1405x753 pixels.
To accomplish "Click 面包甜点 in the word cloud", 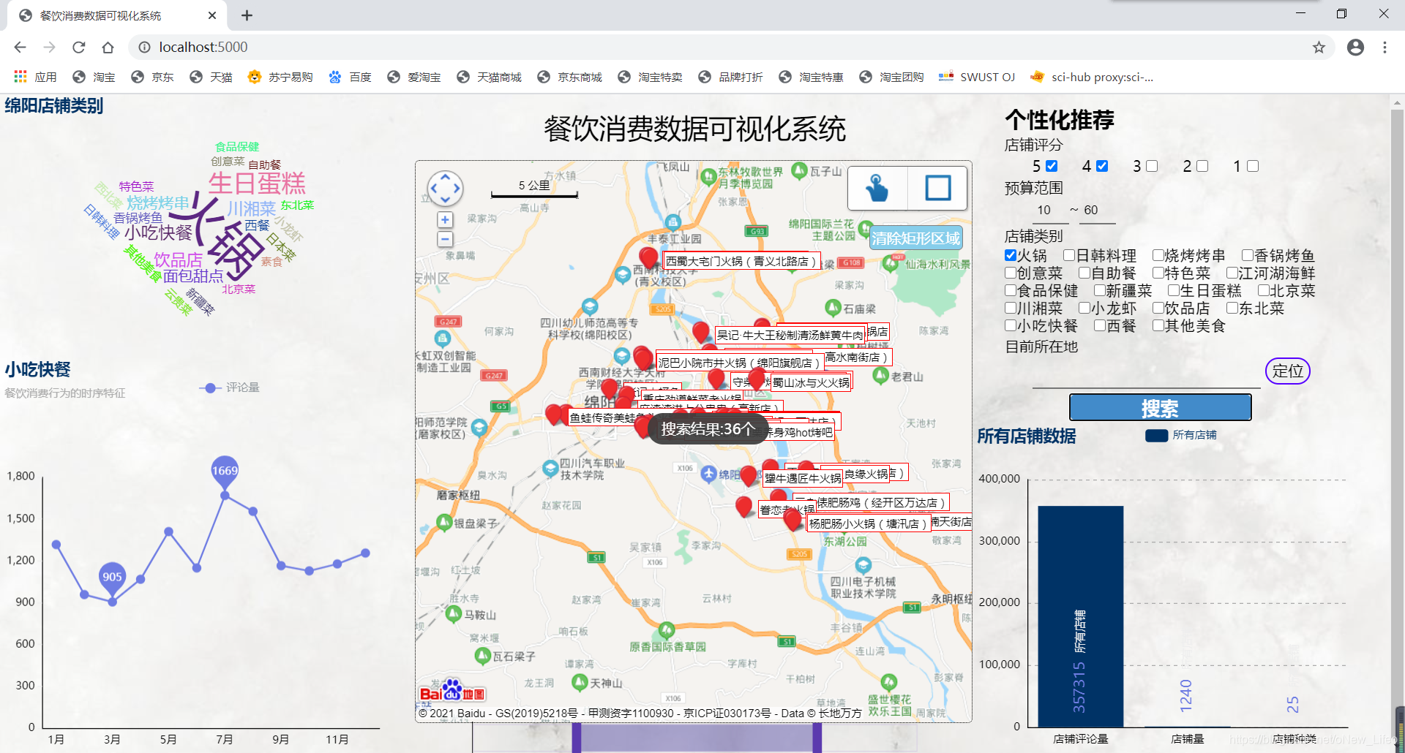I will click(193, 276).
